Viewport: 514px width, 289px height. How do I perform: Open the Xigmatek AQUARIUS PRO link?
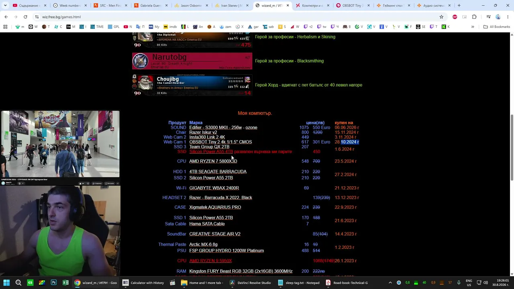click(215, 207)
